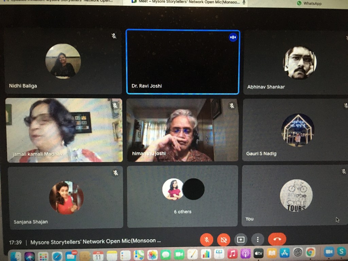Click Abhinav Shankar's profile avatar
348x261 pixels.
point(300,63)
